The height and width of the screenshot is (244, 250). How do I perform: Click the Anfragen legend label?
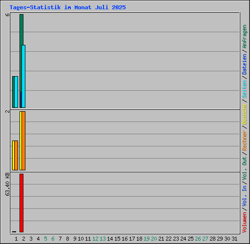[245, 37]
